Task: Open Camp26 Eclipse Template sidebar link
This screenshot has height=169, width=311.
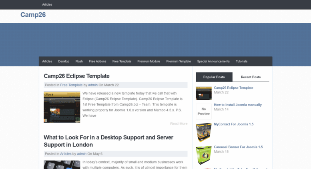Action: pyautogui.click(x=233, y=87)
